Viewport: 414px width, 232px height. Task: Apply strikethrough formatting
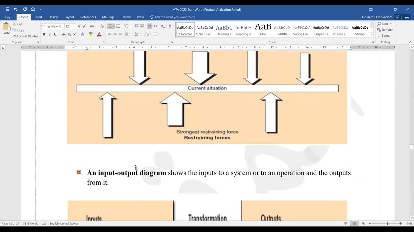[x=64, y=34]
